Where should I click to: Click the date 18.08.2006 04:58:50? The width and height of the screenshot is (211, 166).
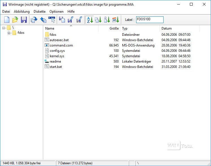click(176, 56)
